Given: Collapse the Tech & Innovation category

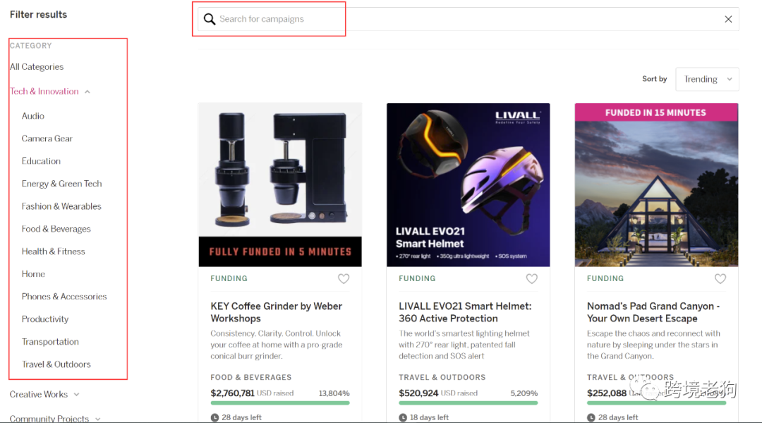Looking at the screenshot, I should (49, 91).
